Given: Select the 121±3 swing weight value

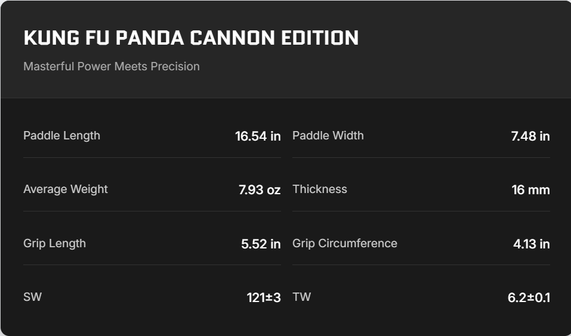Looking at the screenshot, I should (264, 297).
